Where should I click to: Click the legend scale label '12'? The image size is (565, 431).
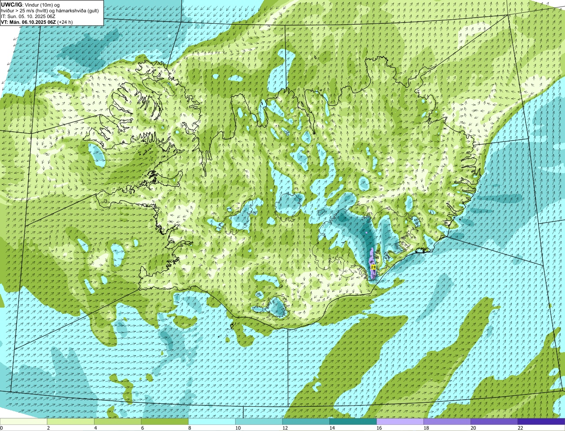coord(285,428)
